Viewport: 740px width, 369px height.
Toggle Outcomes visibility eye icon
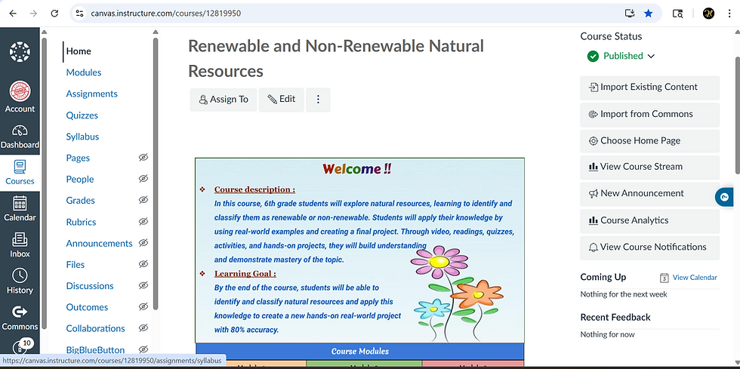(x=143, y=306)
